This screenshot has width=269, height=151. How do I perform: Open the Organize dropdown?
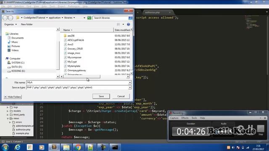pos(11,24)
